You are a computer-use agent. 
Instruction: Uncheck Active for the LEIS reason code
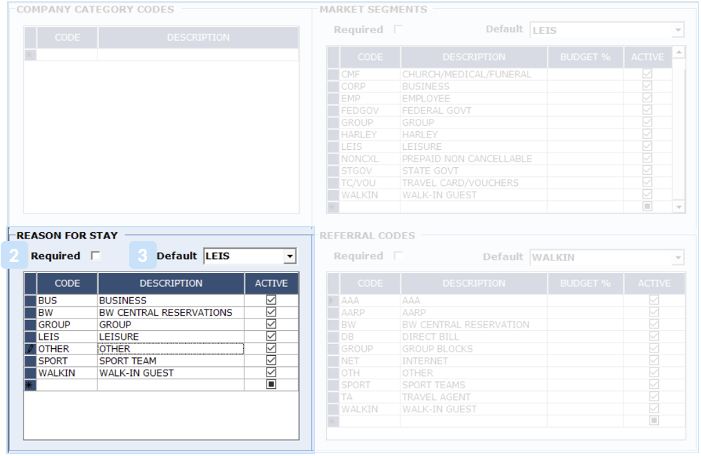click(271, 336)
